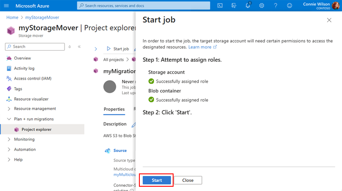Click the All projects cube icon
Screen dimensions: 342x191
pos(96,60)
